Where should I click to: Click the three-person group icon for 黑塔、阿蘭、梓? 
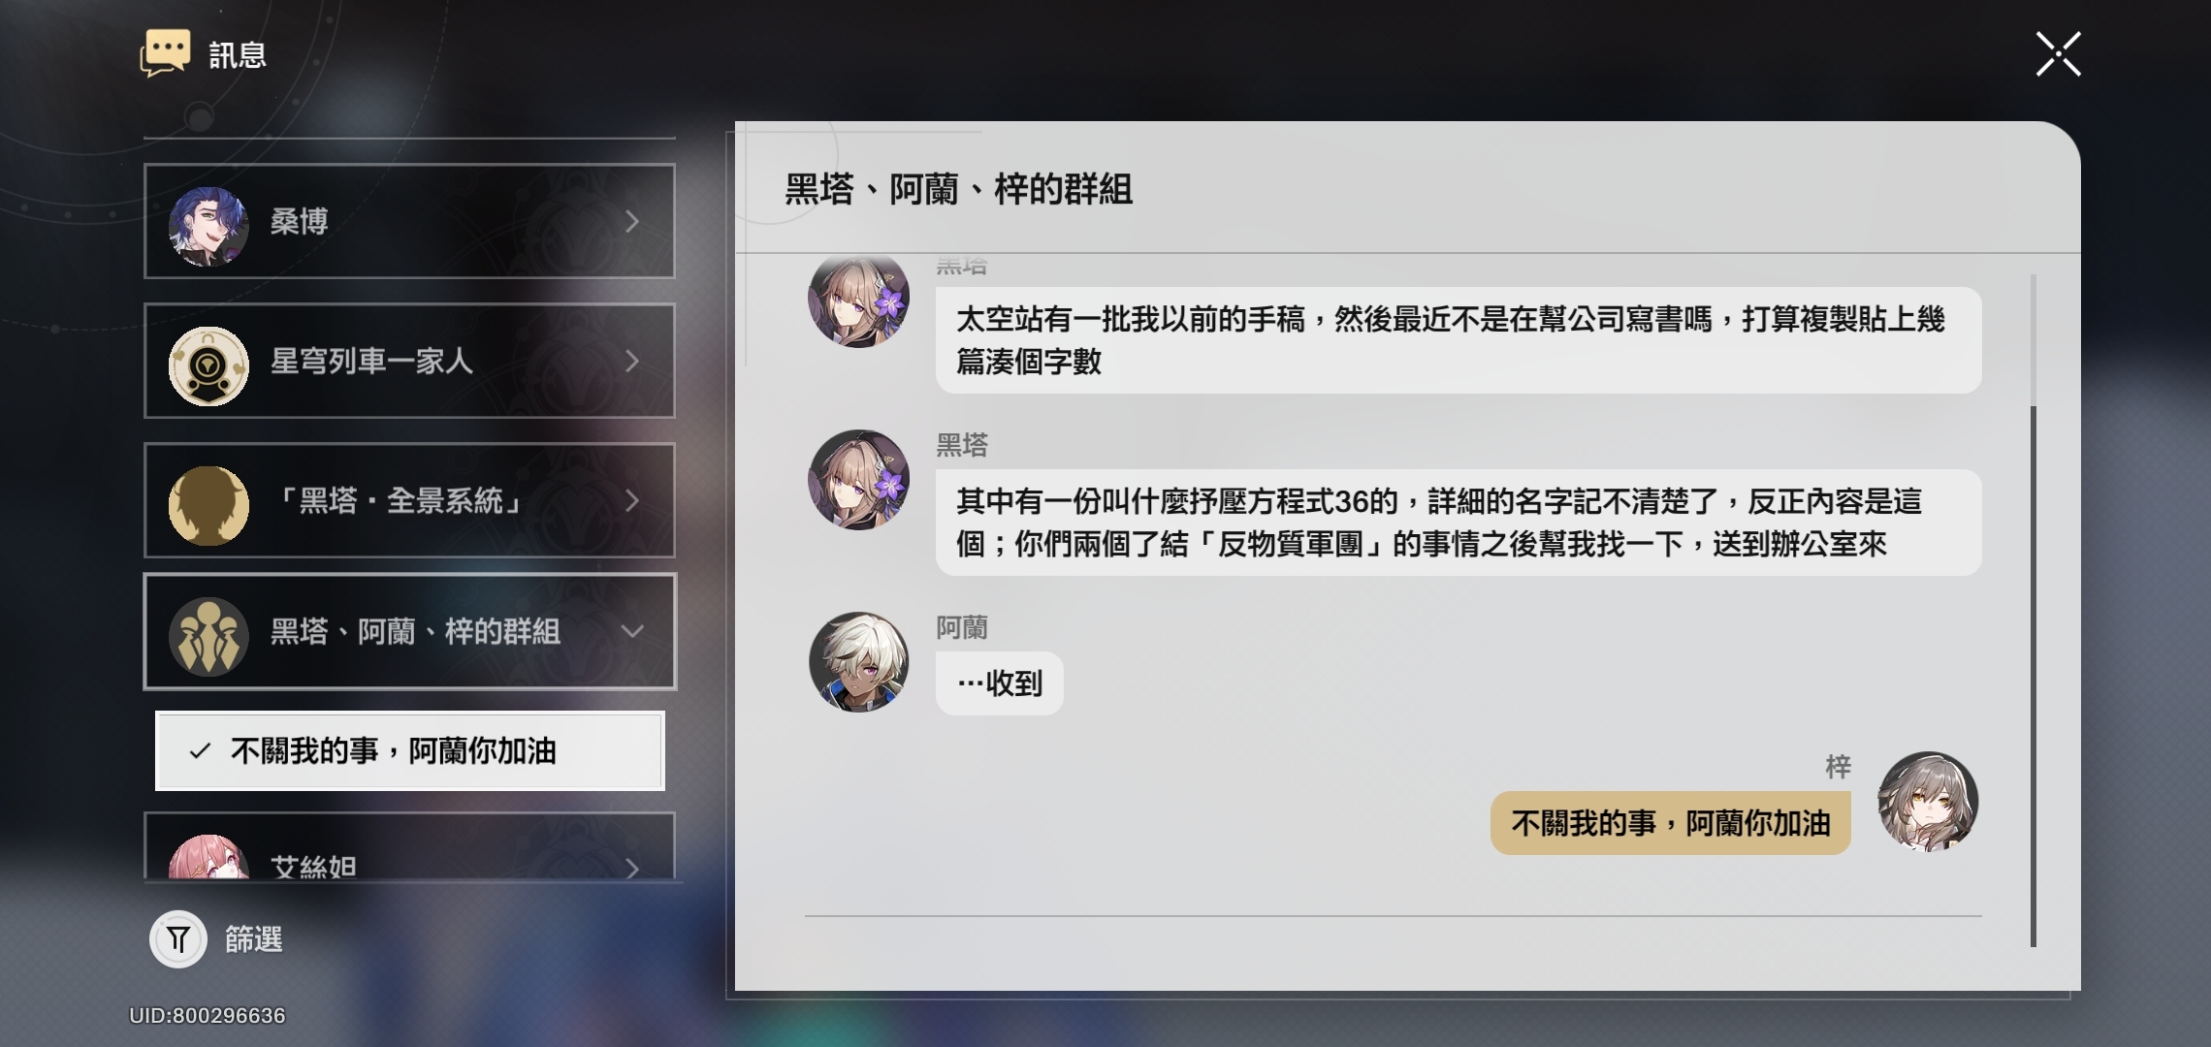pos(208,636)
